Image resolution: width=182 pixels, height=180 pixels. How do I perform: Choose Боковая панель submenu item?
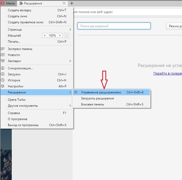point(111,104)
